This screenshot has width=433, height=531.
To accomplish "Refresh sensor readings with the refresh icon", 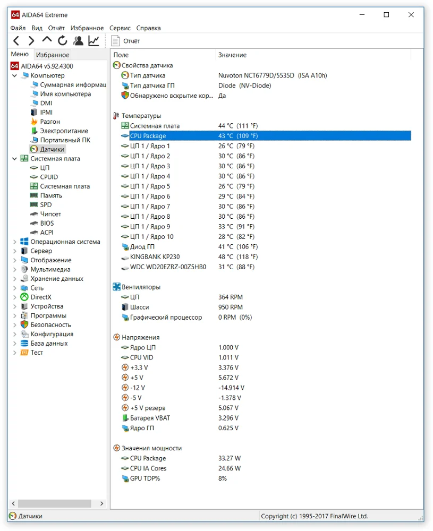I will click(62, 41).
